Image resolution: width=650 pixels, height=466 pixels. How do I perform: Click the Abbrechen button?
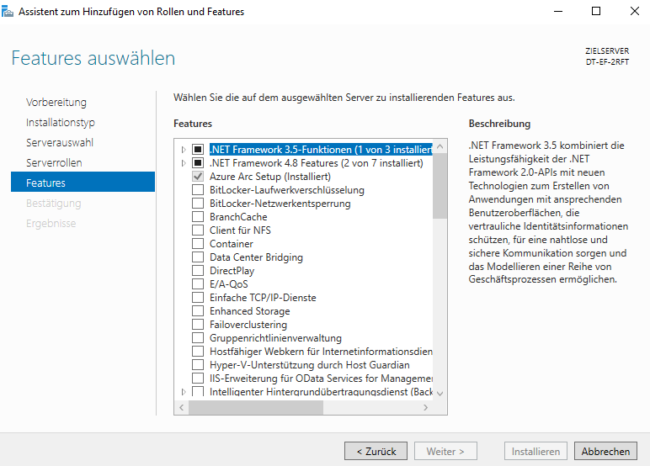[605, 451]
